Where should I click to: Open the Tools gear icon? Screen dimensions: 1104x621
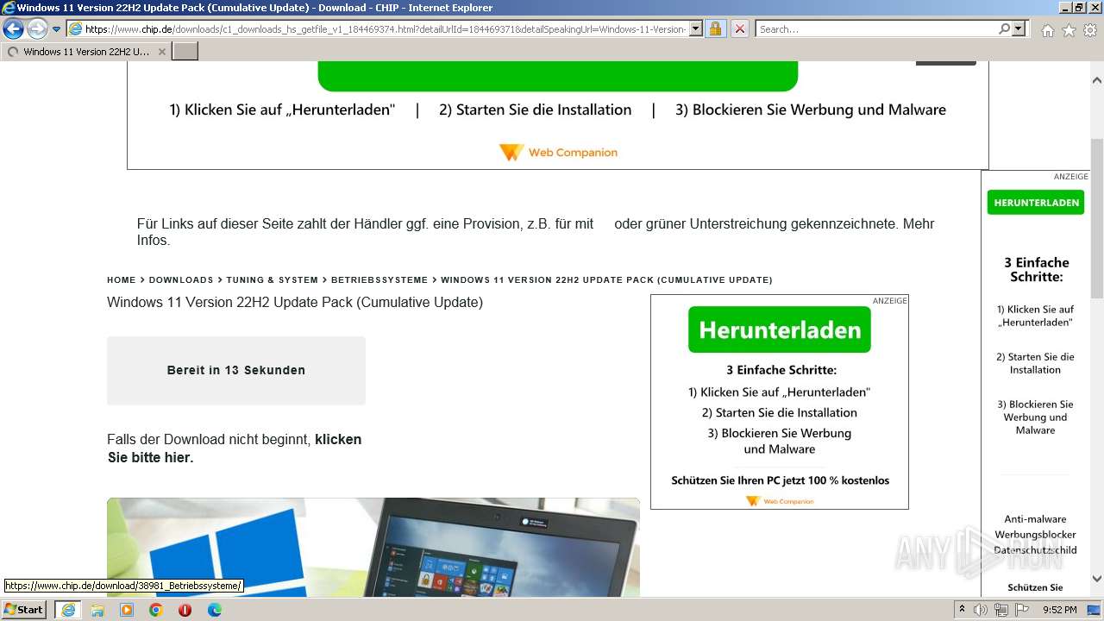pyautogui.click(x=1090, y=30)
